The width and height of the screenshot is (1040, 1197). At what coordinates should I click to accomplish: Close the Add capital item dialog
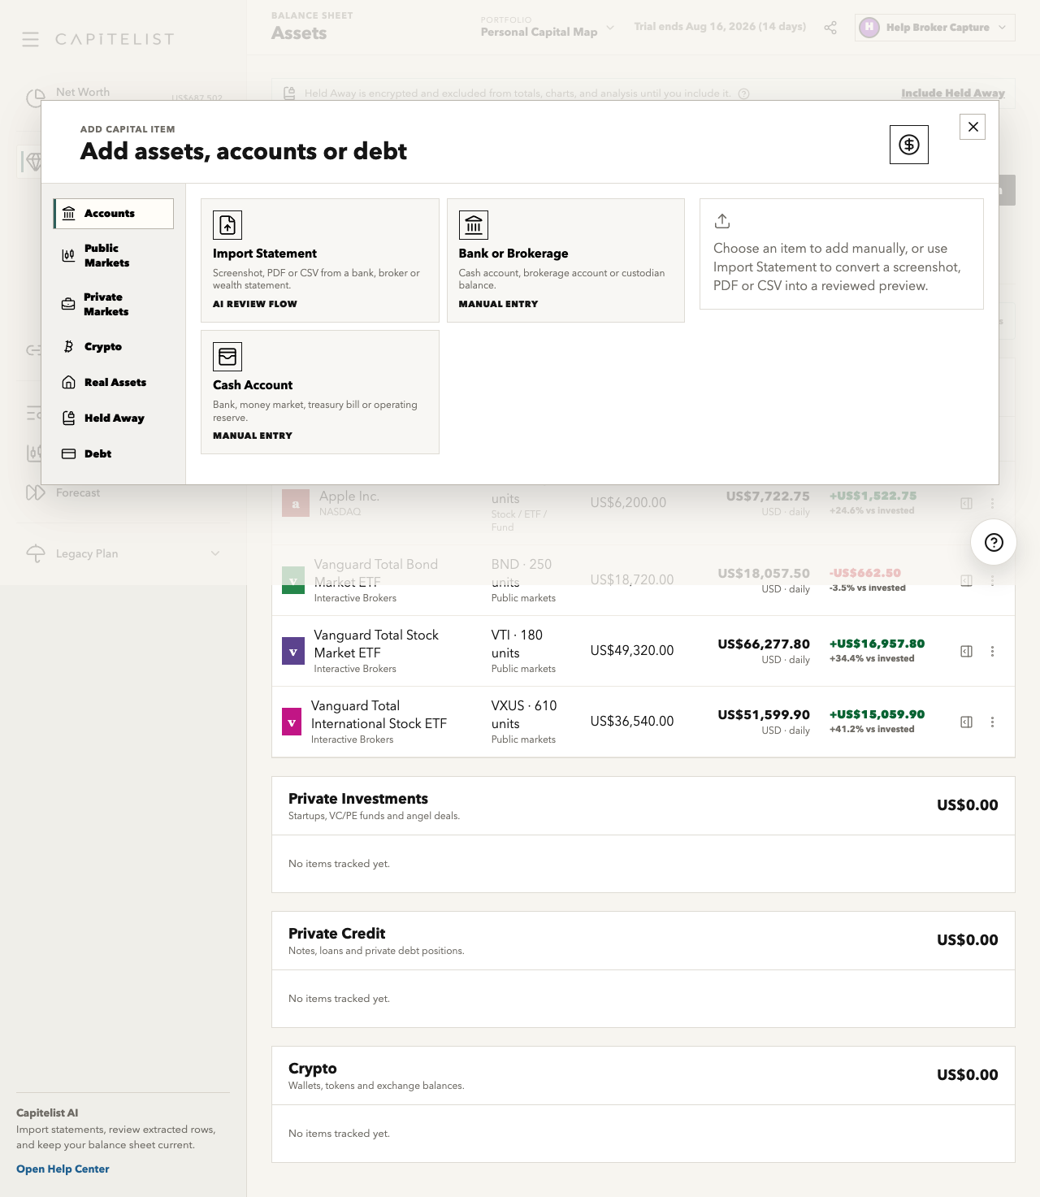[x=973, y=127]
